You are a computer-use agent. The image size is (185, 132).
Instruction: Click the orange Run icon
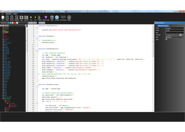[x=35, y=17]
